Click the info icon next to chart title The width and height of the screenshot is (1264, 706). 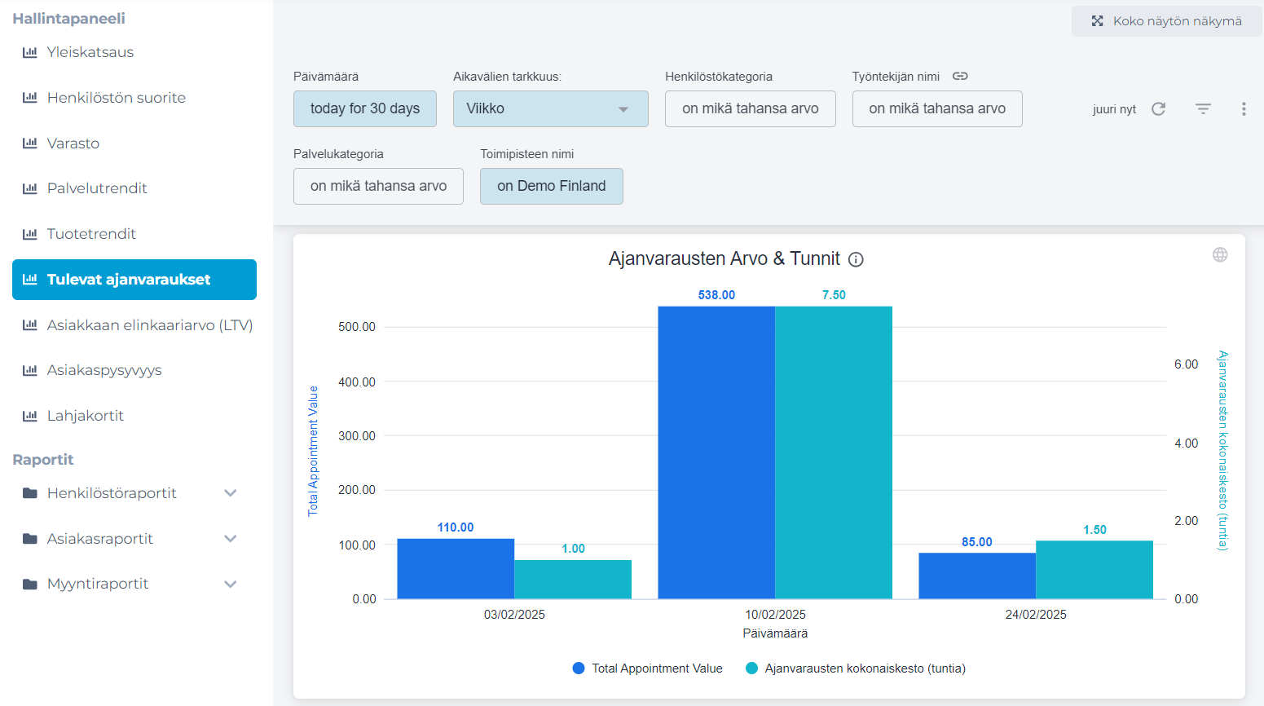tap(856, 259)
